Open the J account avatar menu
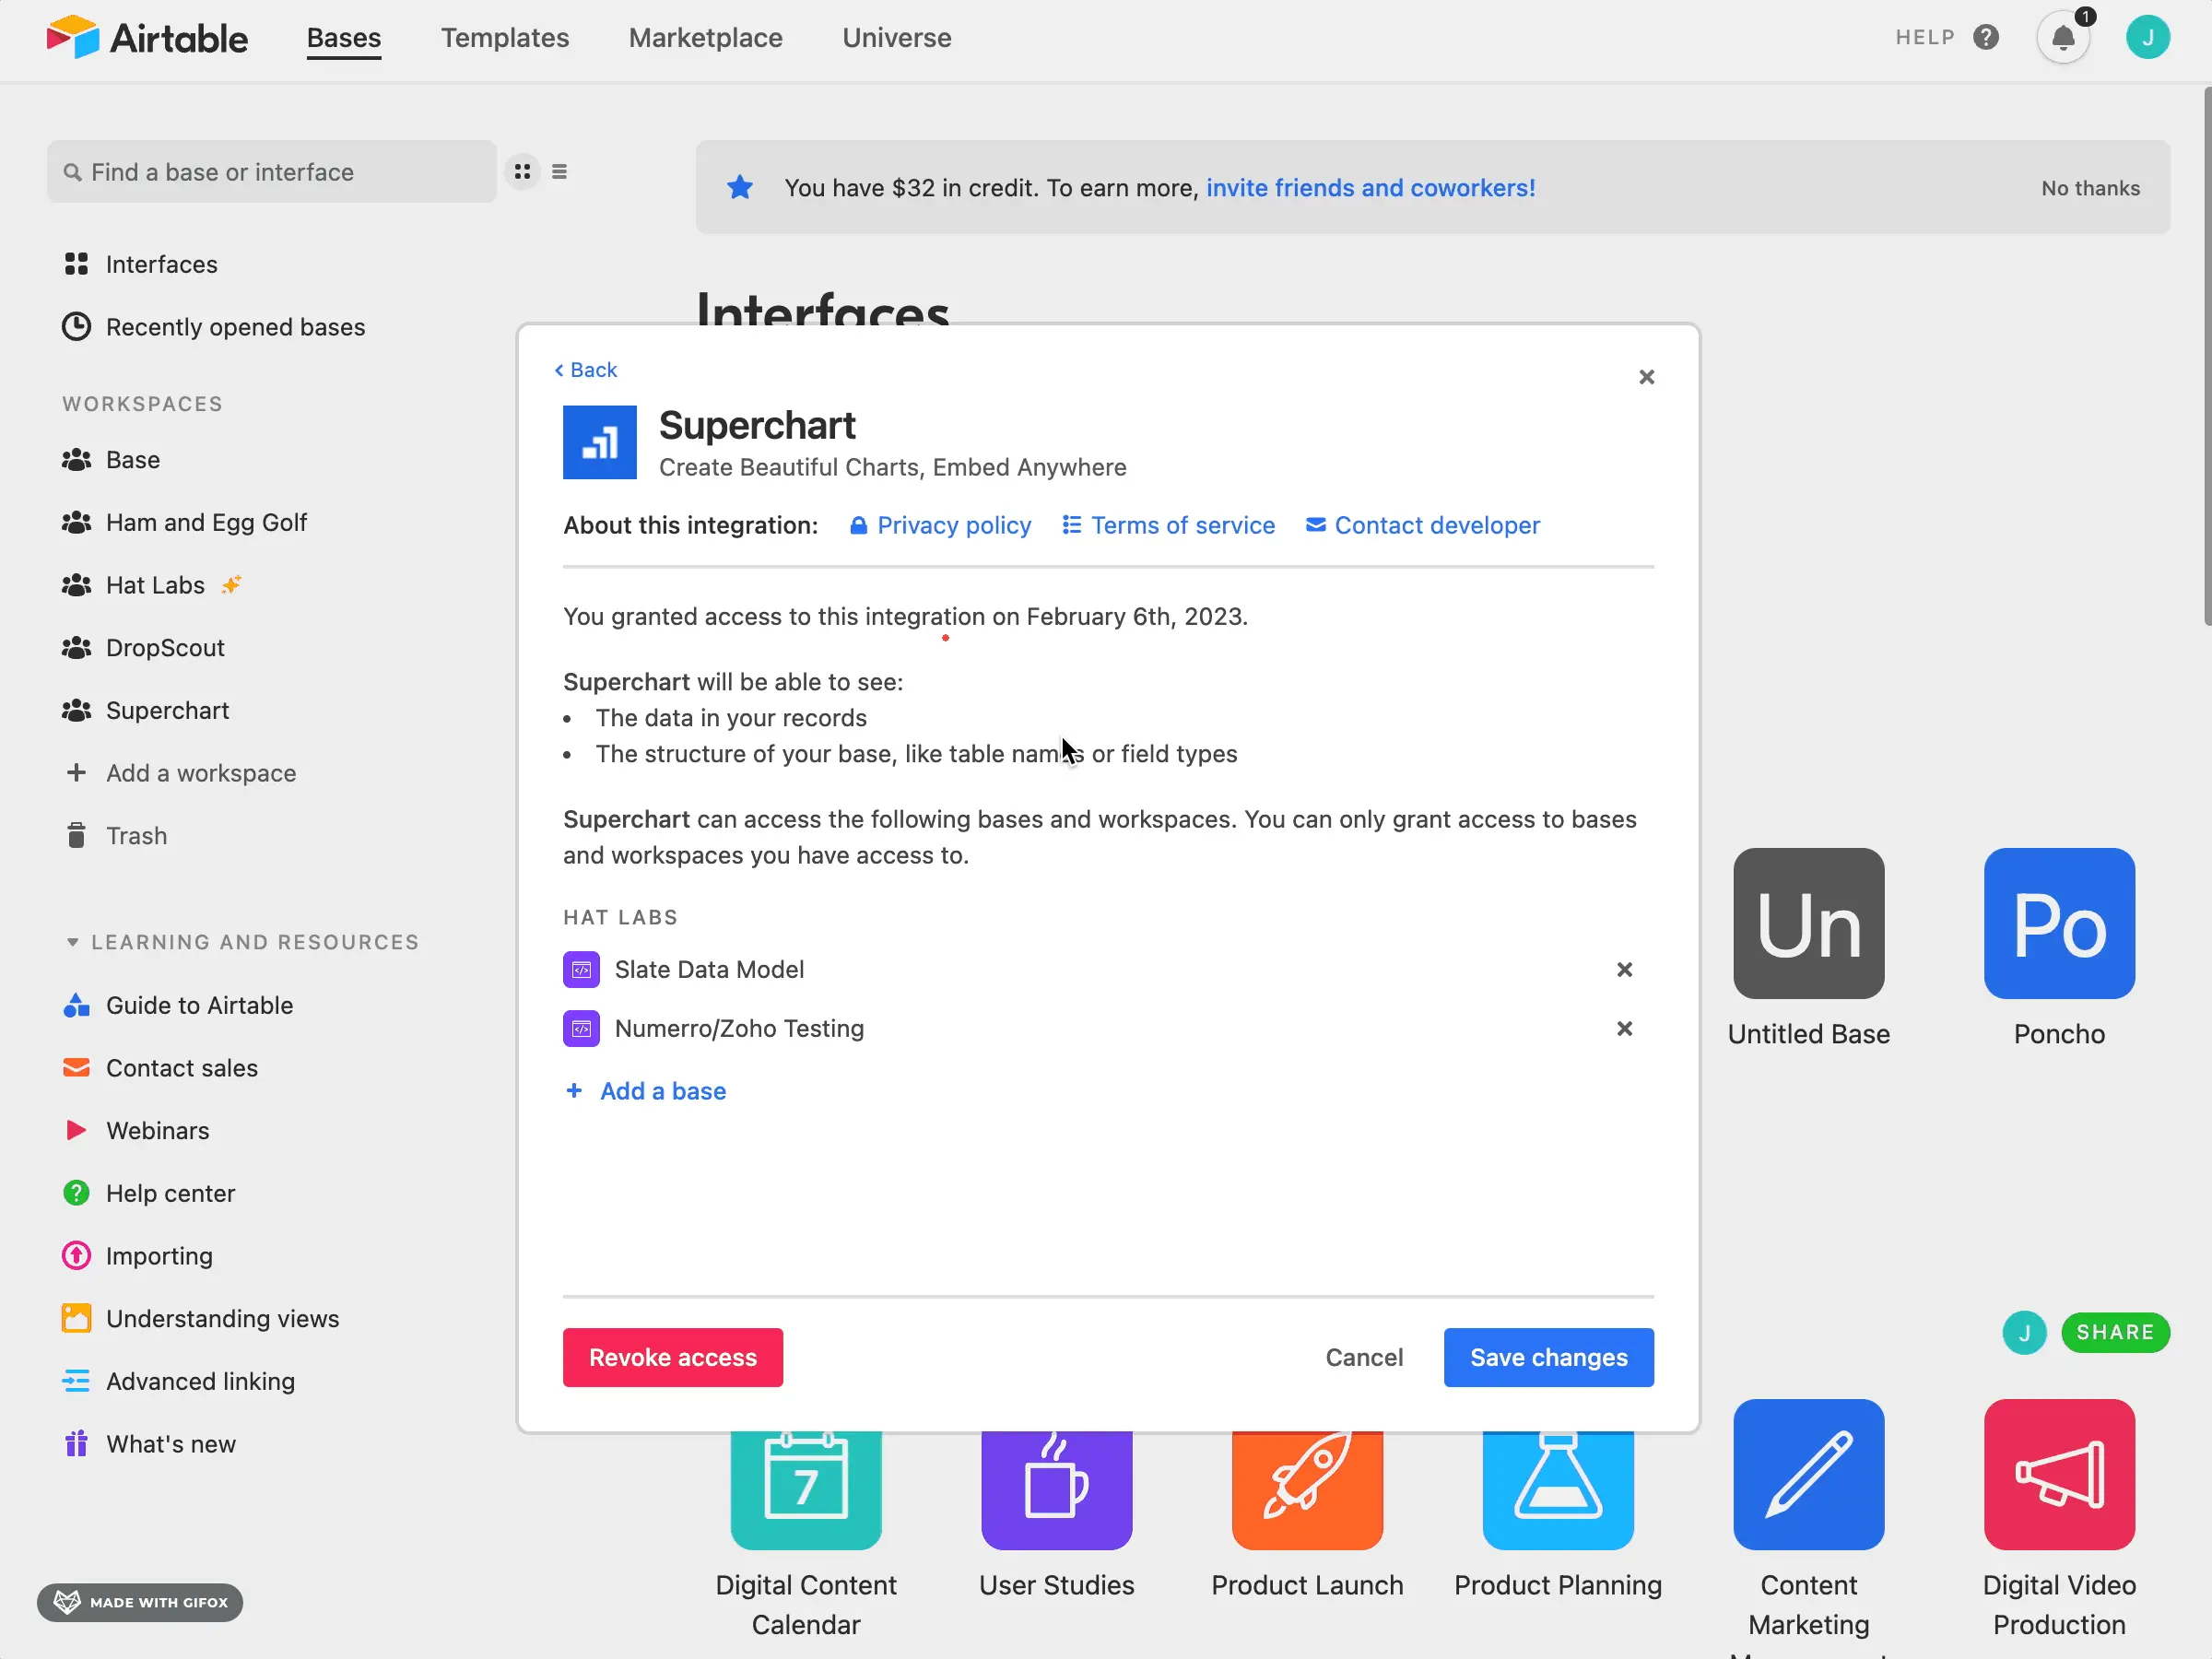Viewport: 2212px width, 1659px height. click(x=2147, y=38)
